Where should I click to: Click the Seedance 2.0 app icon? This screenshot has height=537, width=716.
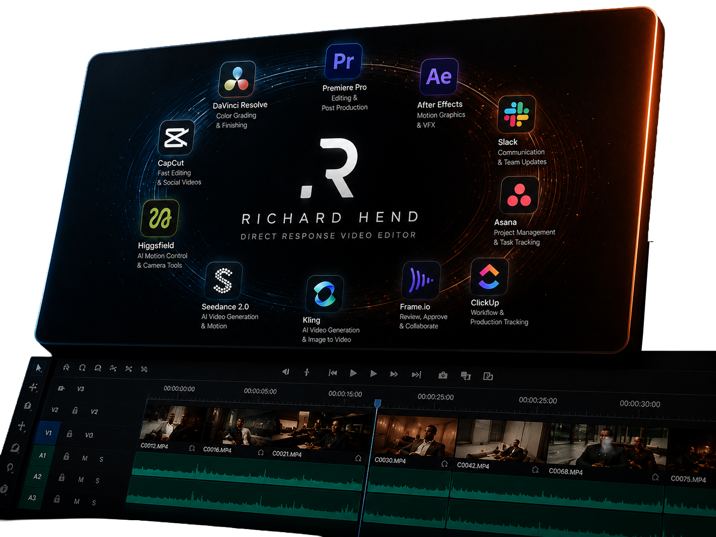tap(224, 280)
